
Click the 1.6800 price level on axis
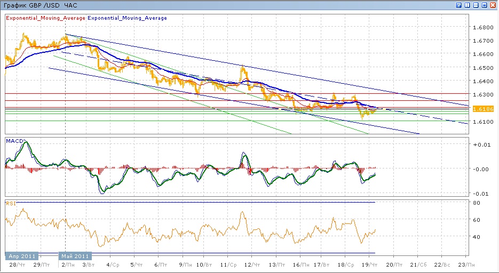[482, 27]
